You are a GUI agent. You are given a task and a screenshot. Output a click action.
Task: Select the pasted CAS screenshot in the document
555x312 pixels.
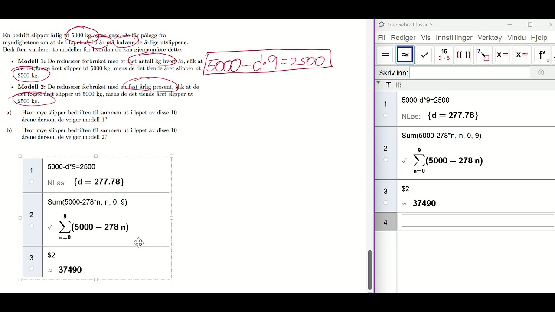tap(96, 218)
